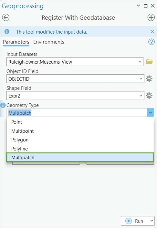Open the Geoprocessing pane options chevron
The width and height of the screenshot is (157, 228).
pyautogui.click(x=139, y=6)
